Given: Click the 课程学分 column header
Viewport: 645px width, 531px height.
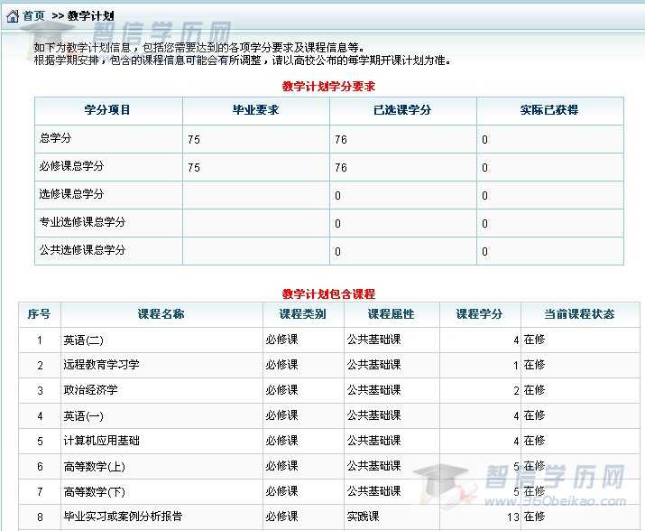Looking at the screenshot, I should coord(479,314).
